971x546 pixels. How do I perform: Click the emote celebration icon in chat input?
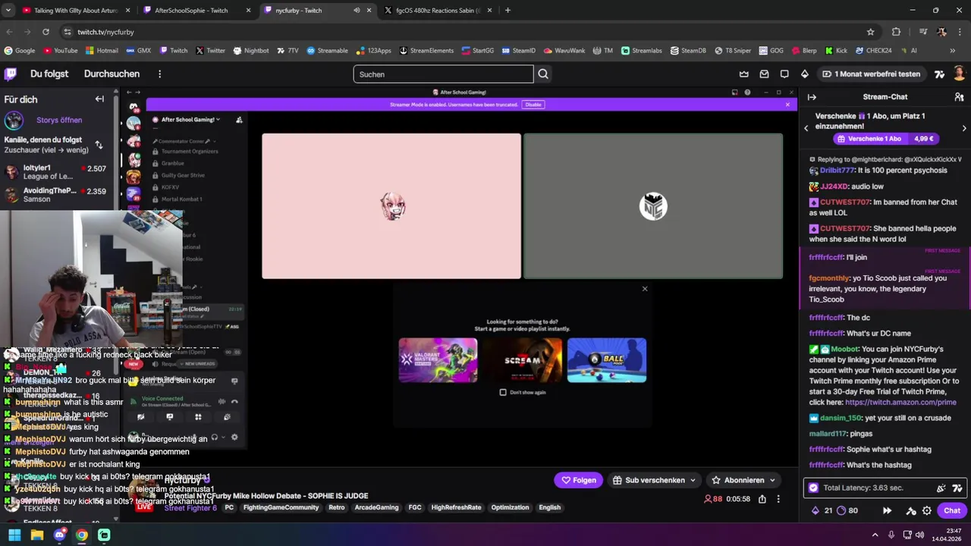tap(941, 488)
